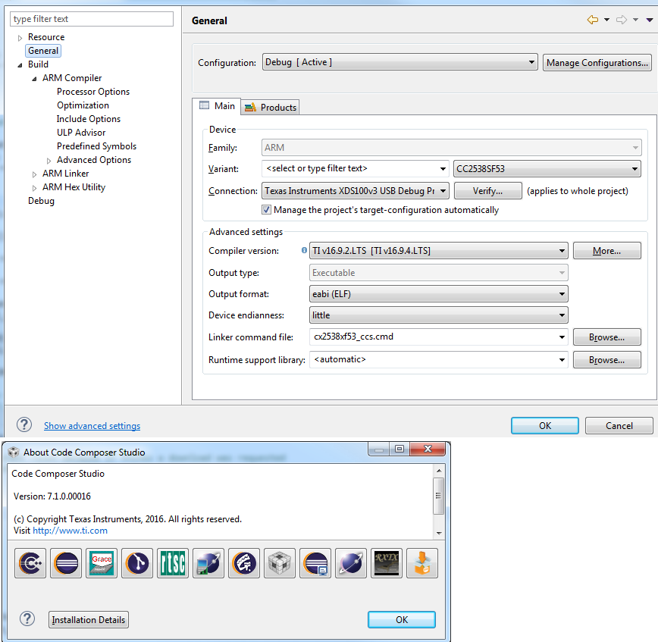Click OK in About Code Composer Studio

[402, 619]
